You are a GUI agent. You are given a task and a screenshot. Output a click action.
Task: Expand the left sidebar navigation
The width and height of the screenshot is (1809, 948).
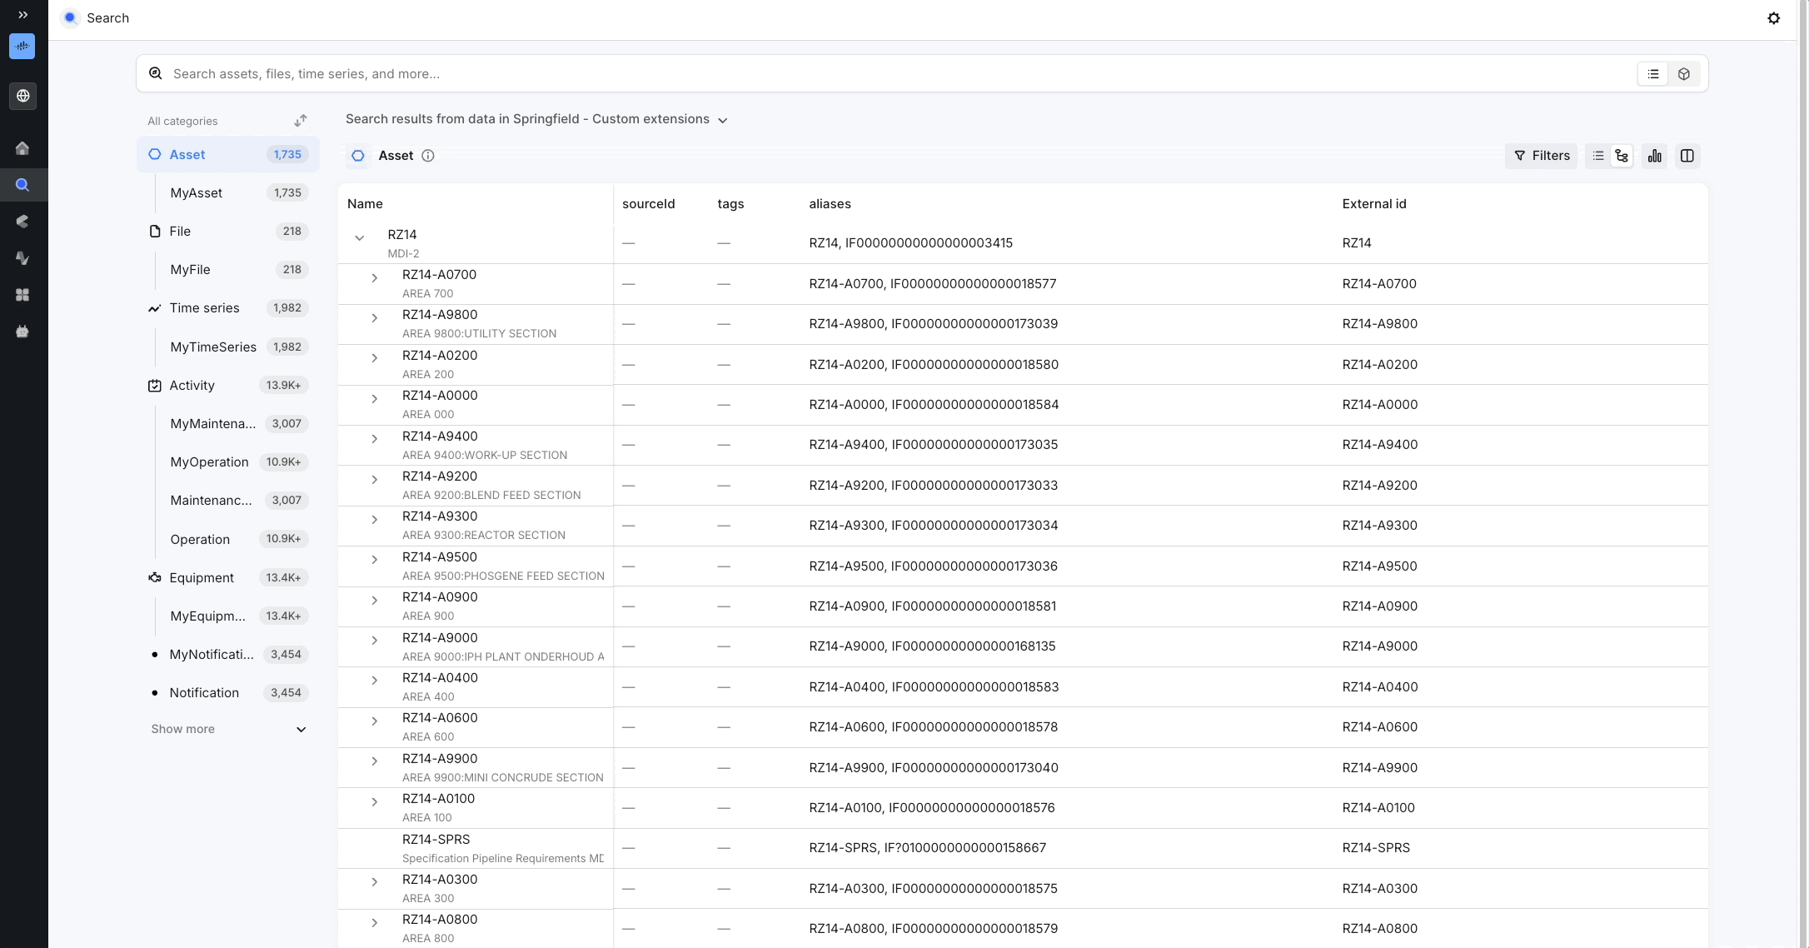pyautogui.click(x=22, y=15)
